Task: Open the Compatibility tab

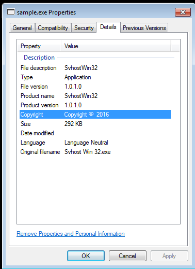Action: [53, 28]
